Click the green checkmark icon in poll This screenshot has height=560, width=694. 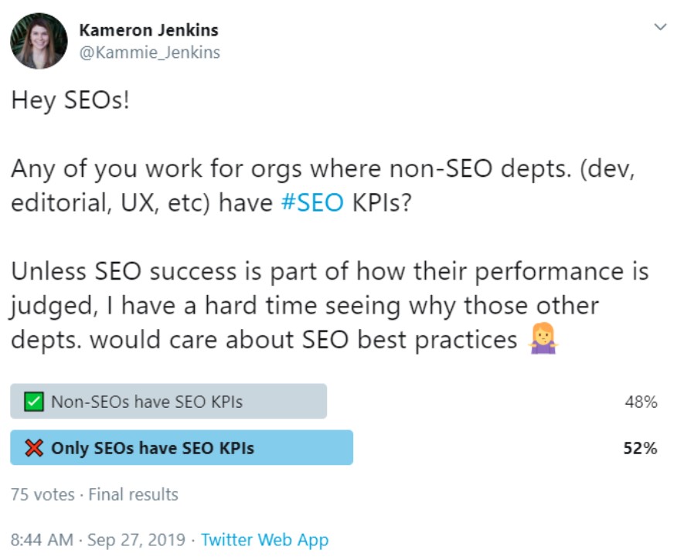(33, 402)
